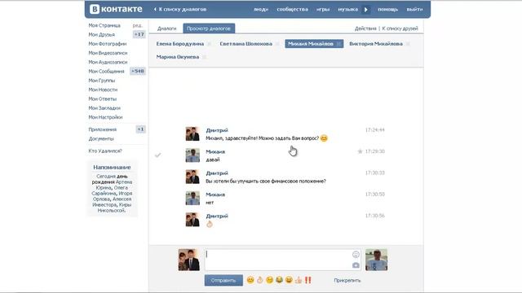Open dialog with Виктория Михайлова

376,44
